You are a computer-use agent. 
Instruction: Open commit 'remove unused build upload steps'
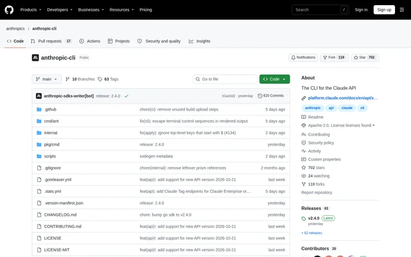(179, 109)
